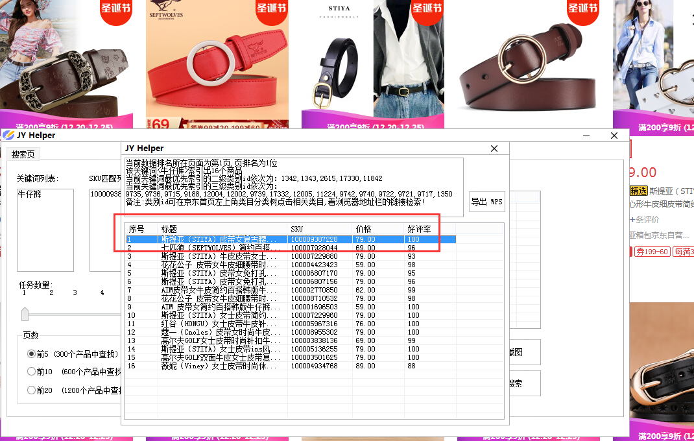Open the brown round-buckle belt image
This screenshot has height=441, width=694.
(529, 64)
